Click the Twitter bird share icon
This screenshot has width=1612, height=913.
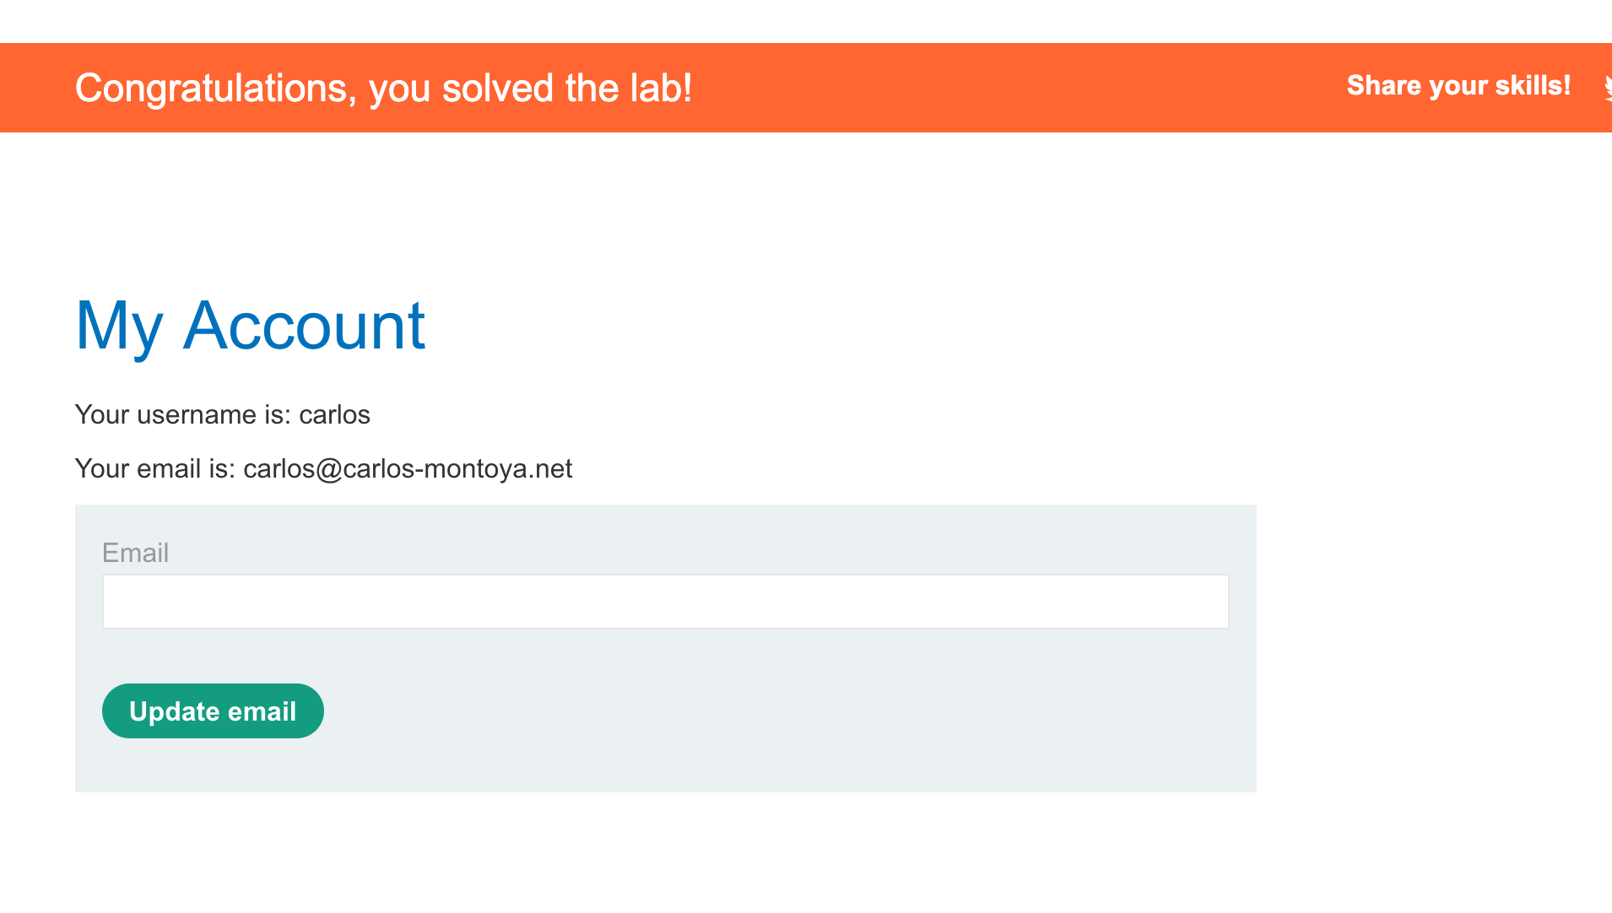[1606, 87]
